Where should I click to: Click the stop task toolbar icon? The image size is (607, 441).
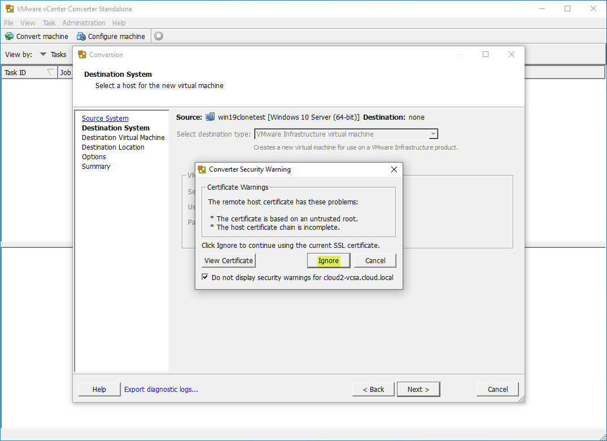(x=159, y=36)
